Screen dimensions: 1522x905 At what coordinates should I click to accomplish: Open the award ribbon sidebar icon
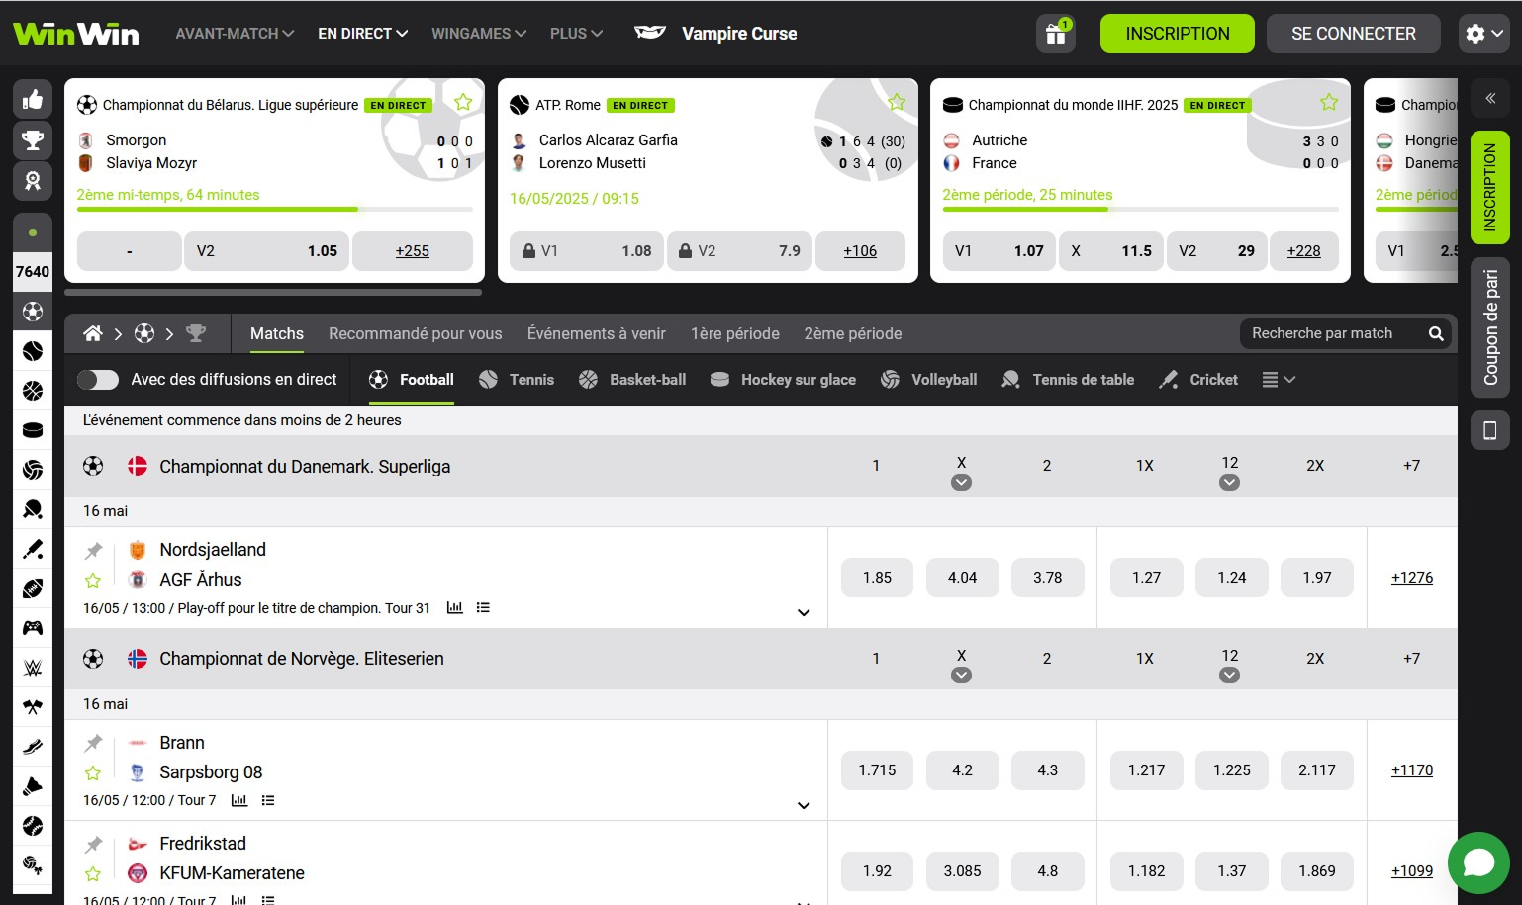[x=33, y=180]
